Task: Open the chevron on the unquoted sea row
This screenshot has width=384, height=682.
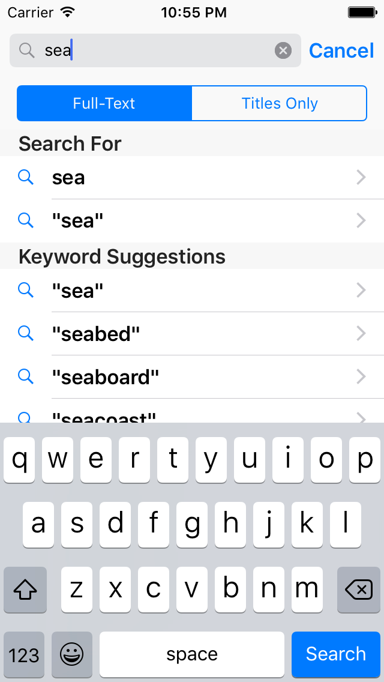Action: (361, 178)
